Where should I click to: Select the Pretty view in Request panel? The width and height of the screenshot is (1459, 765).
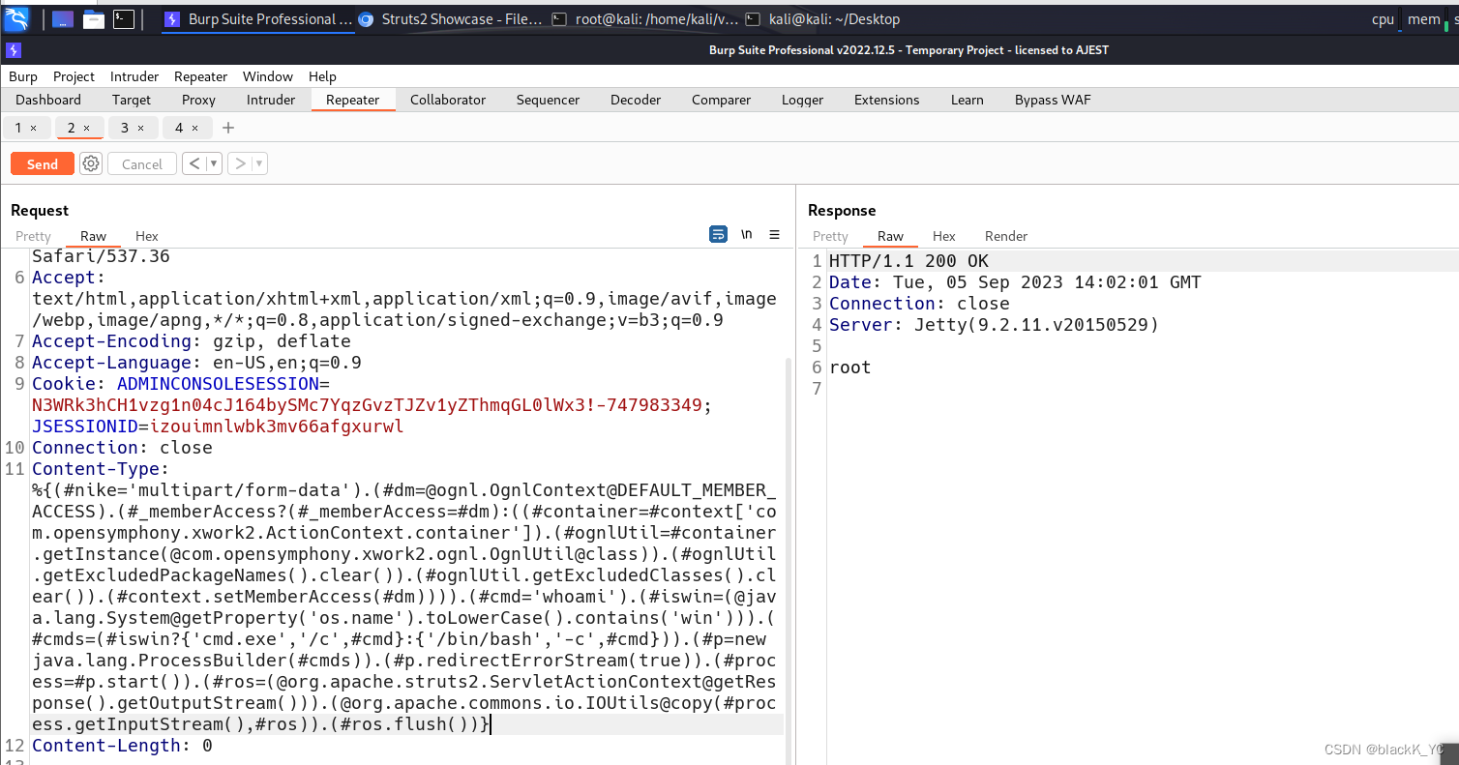[x=33, y=236]
